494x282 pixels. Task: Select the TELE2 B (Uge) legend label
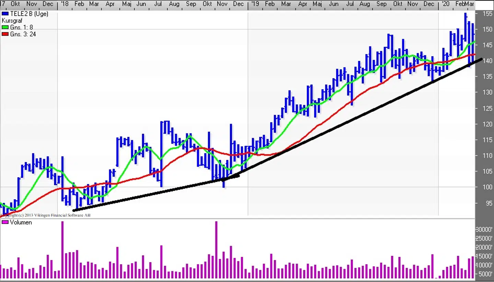(x=29, y=14)
